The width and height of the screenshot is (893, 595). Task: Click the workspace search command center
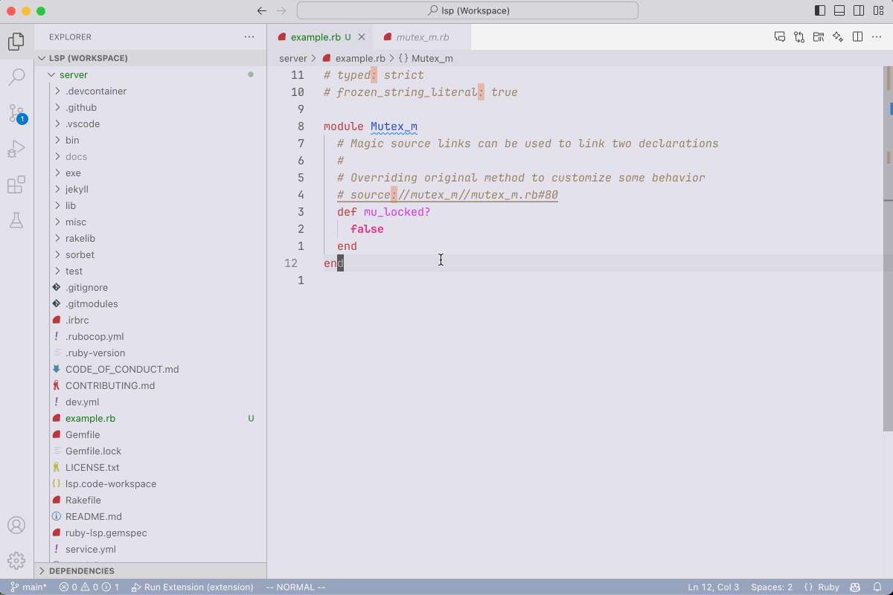click(x=467, y=11)
